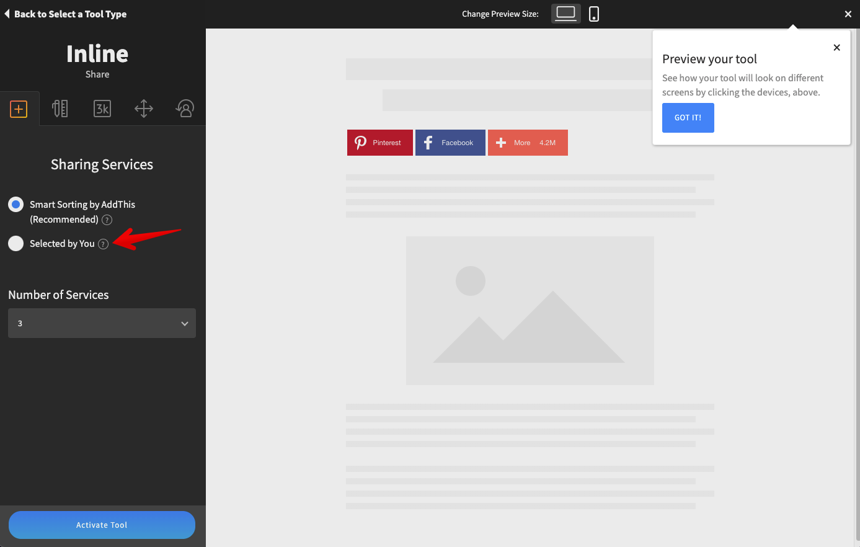Image resolution: width=860 pixels, height=547 pixels.
Task: Show help for Selected by You
Action: point(104,244)
